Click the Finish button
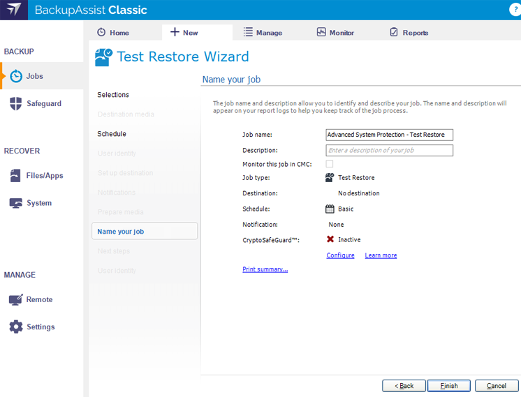 pos(449,386)
